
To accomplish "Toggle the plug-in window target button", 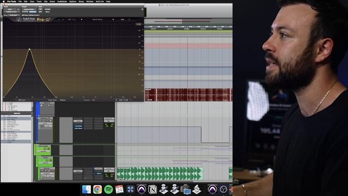I will pos(142,9).
